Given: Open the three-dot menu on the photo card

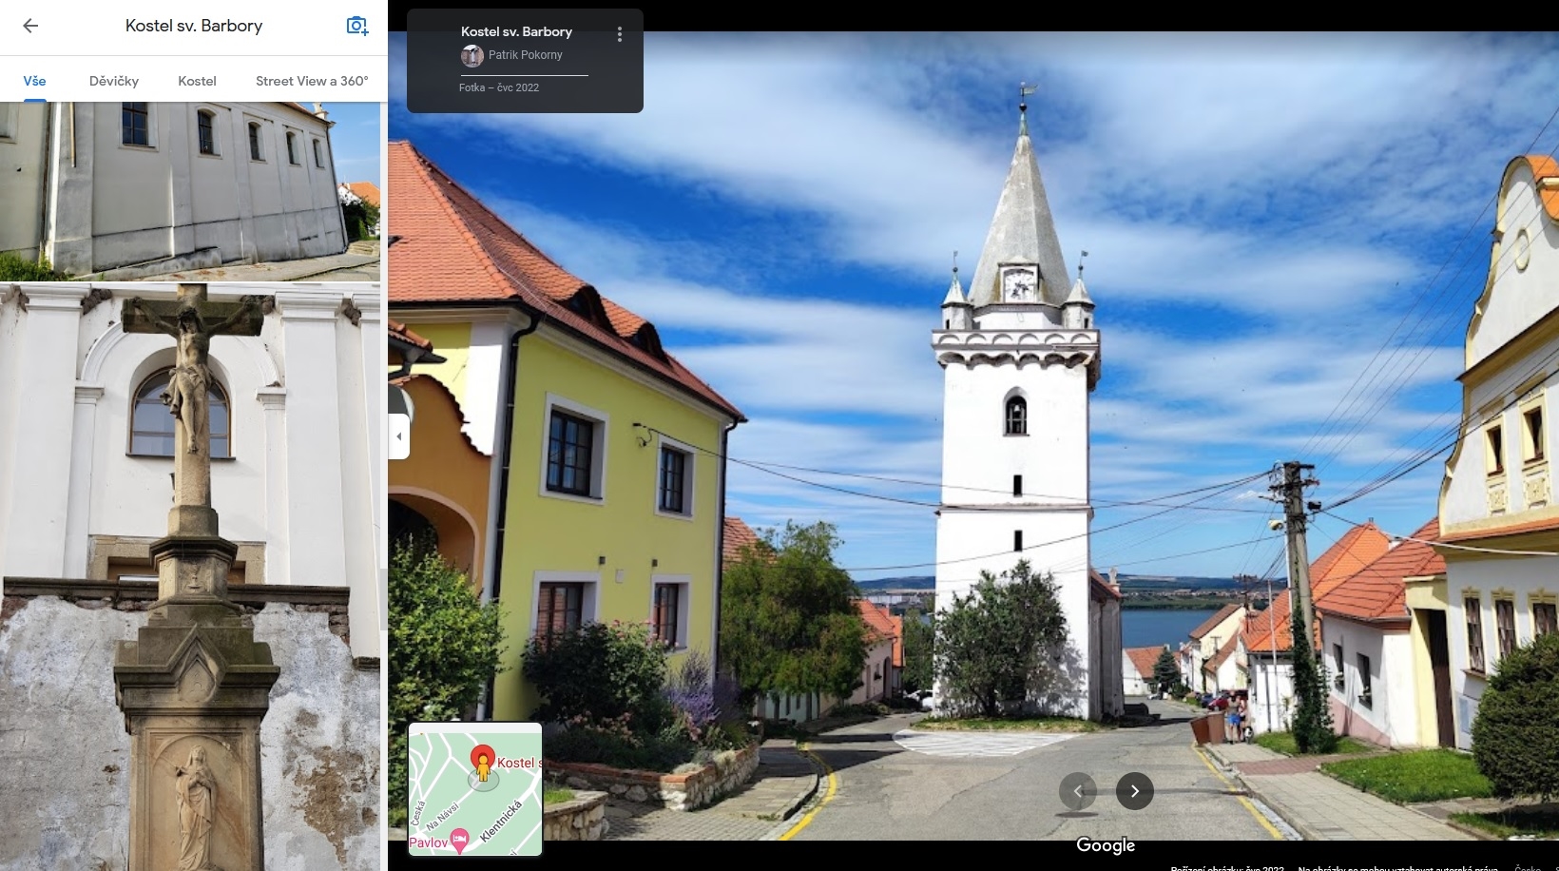Looking at the screenshot, I should coord(620,34).
